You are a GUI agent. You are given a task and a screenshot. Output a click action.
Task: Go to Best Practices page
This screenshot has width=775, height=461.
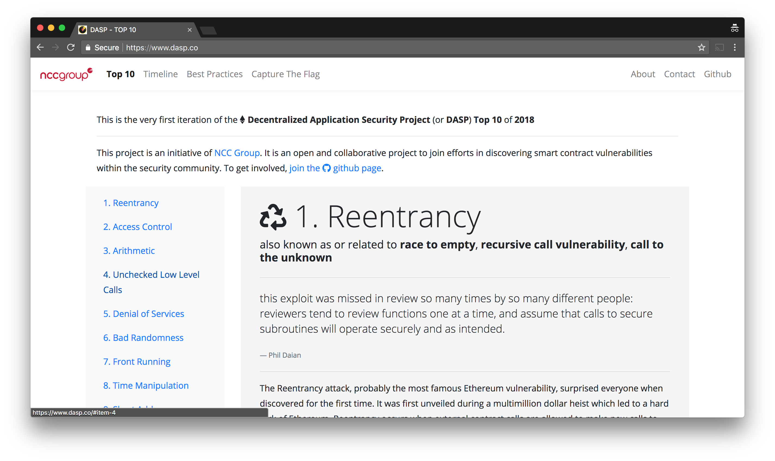[215, 74]
